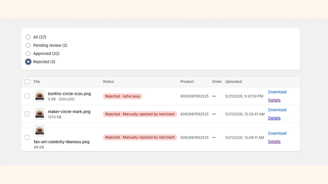Click the fan-art-celebrity-likeness.png file name

click(x=61, y=142)
